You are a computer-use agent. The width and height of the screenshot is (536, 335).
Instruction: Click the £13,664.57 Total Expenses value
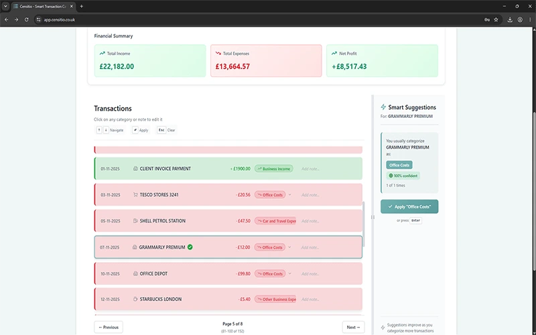pyautogui.click(x=232, y=66)
